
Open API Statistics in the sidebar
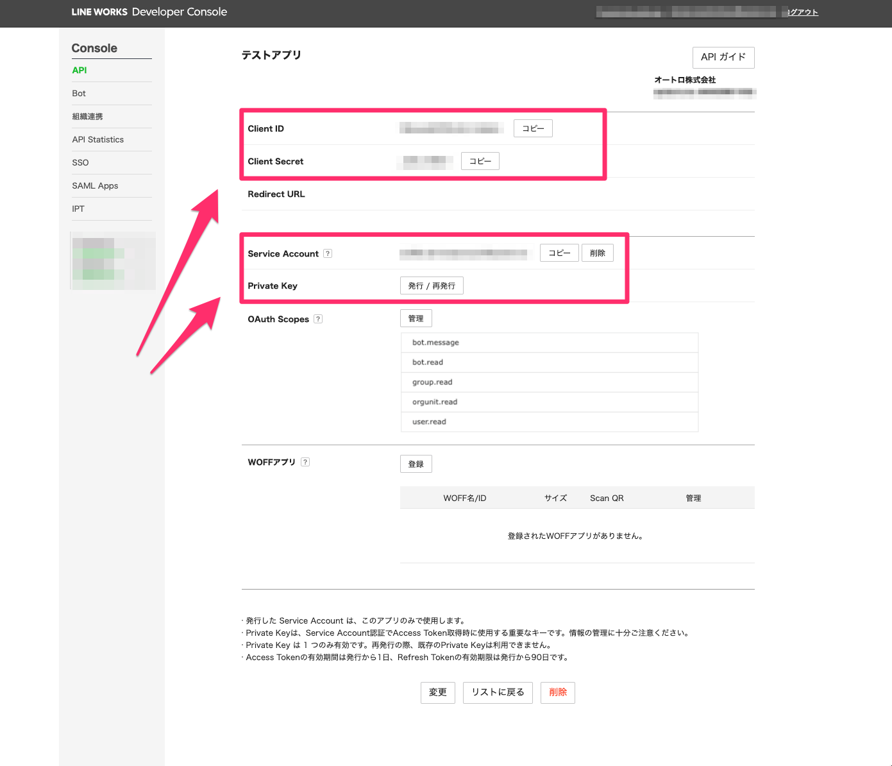tap(98, 140)
